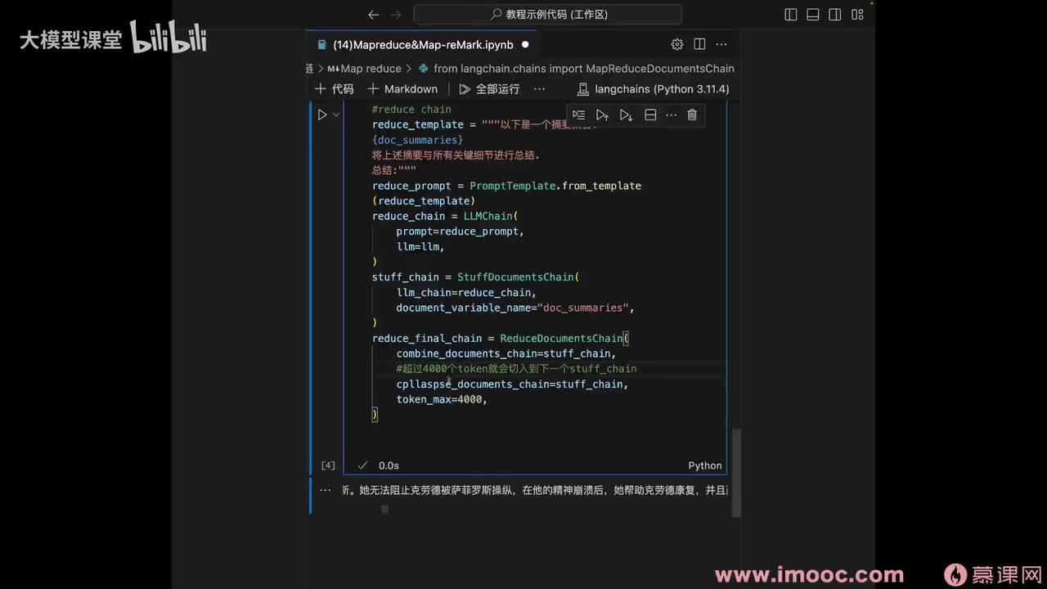Open the 教程示例代码 search box

[x=547, y=14]
